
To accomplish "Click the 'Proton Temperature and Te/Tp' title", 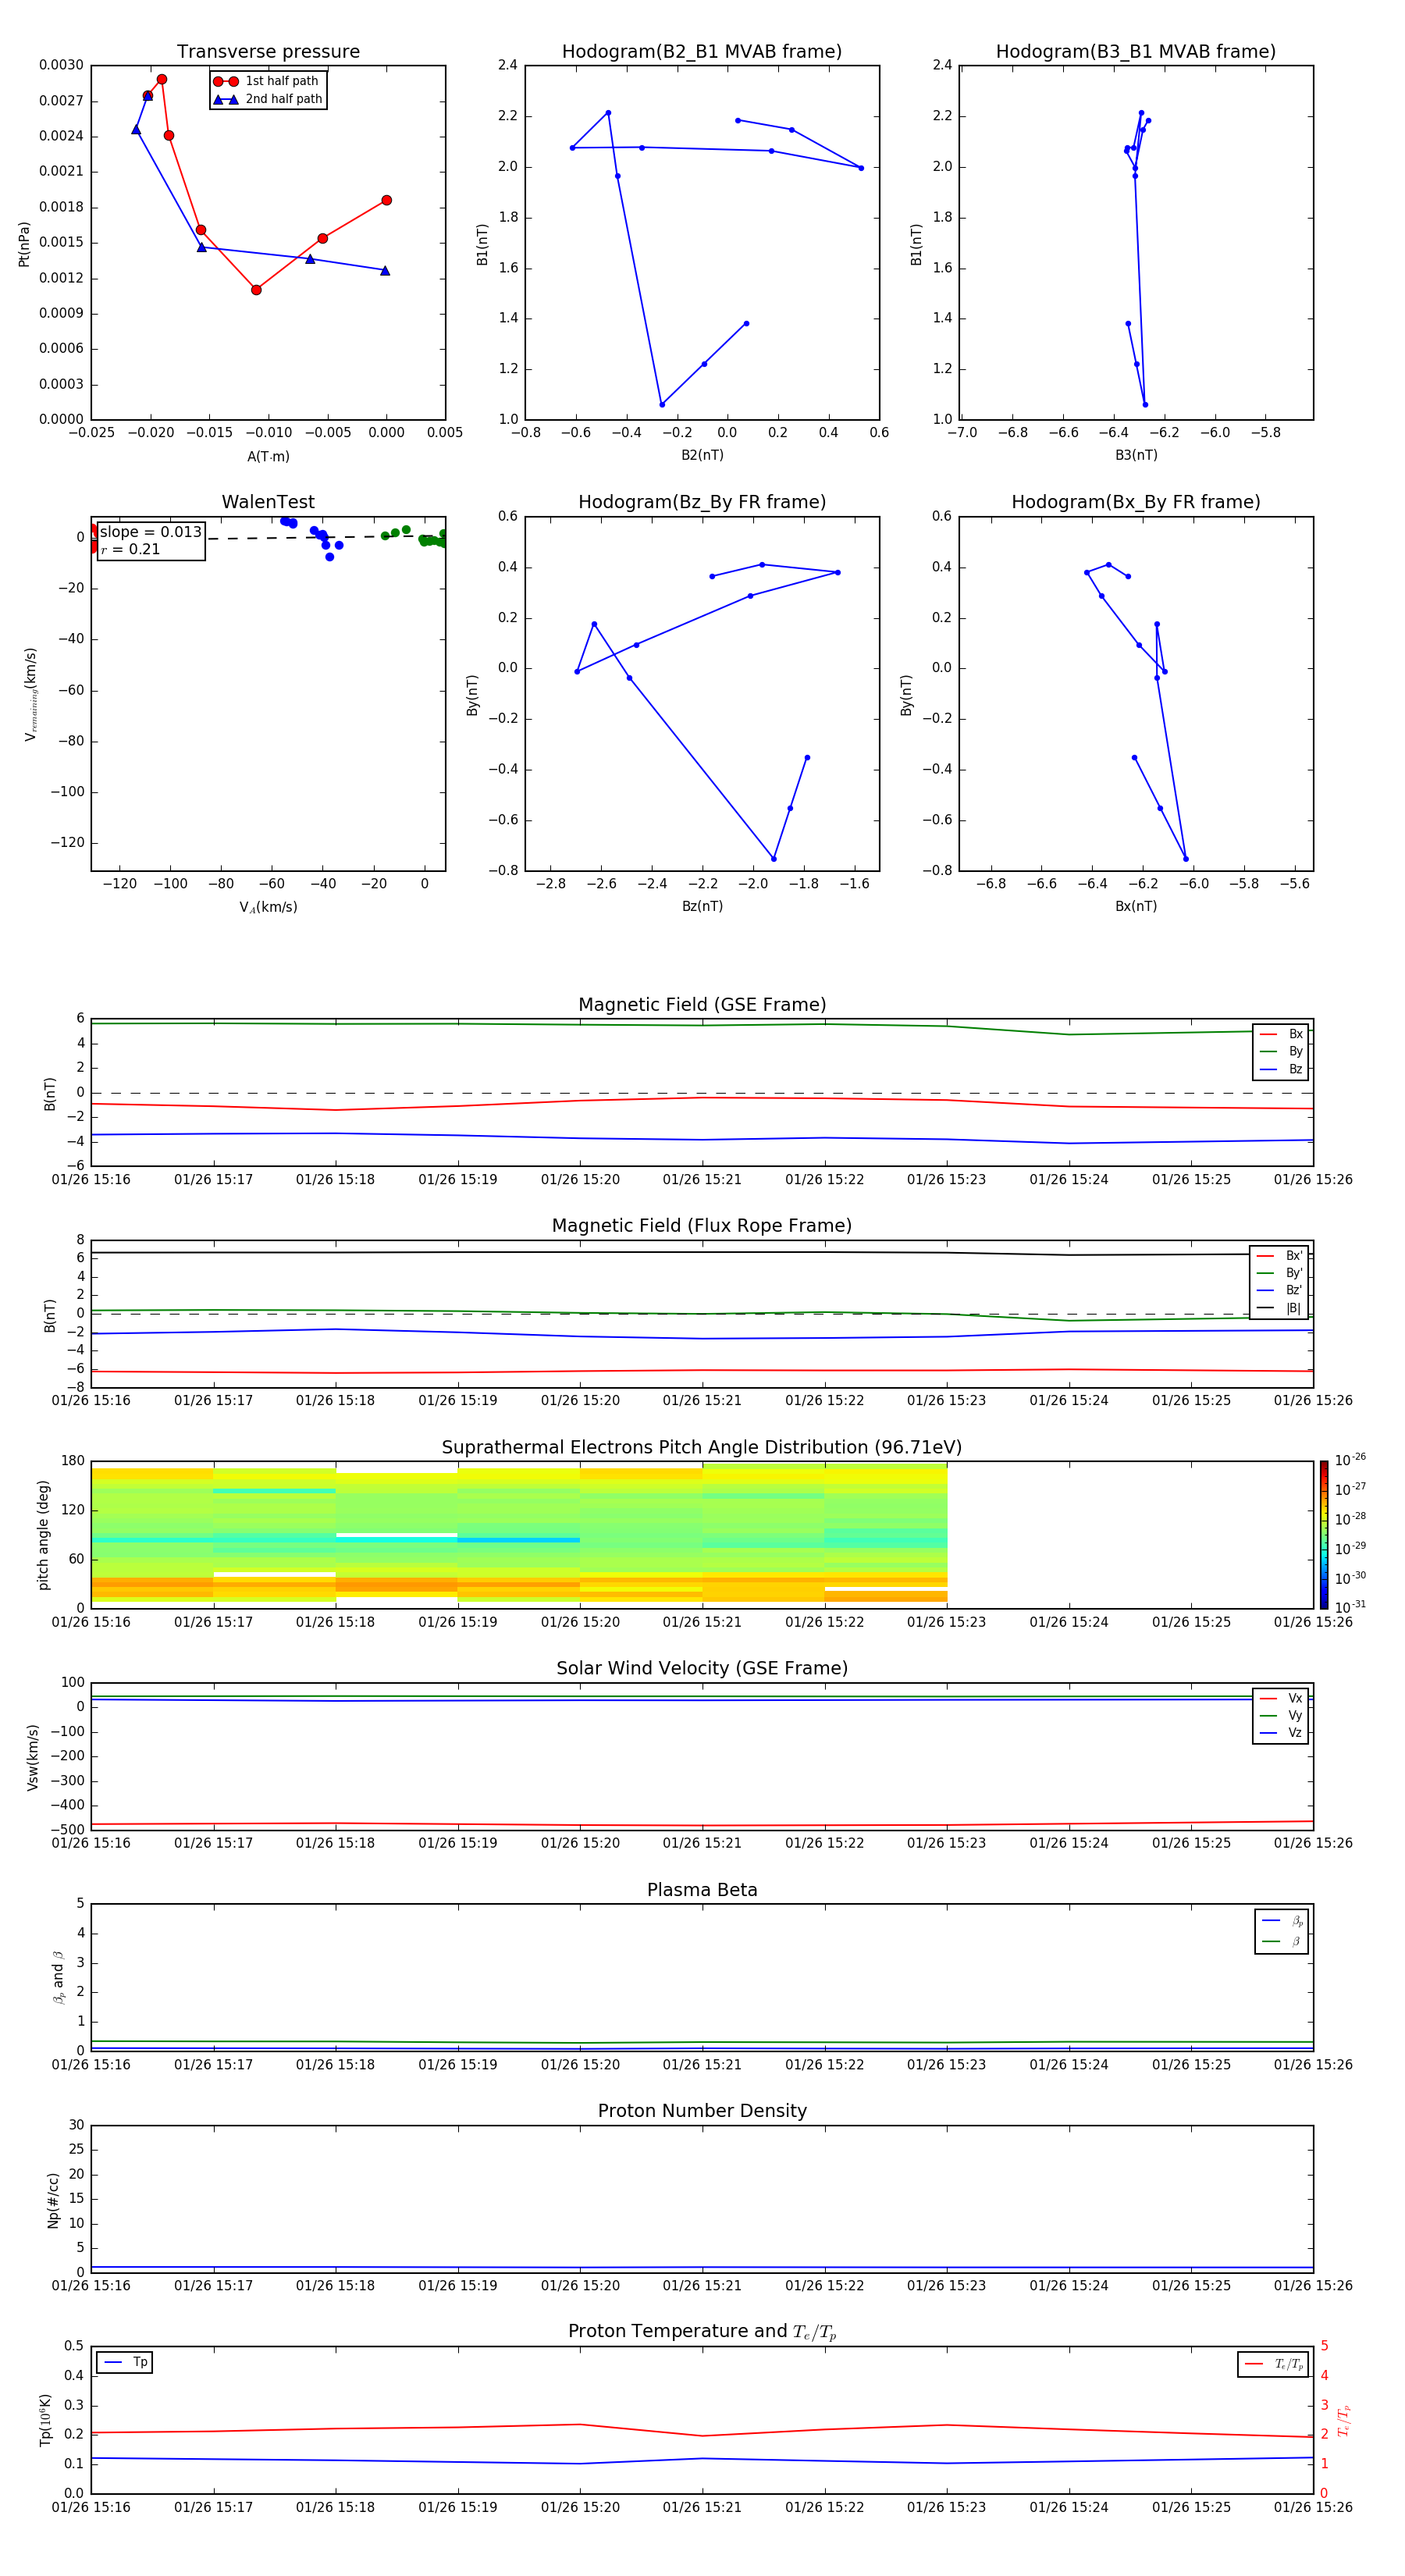I will click(x=702, y=2332).
